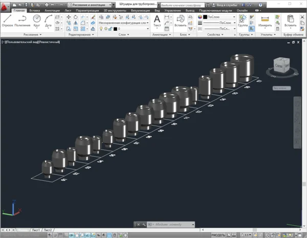Toggle the layer lock padlock icon

110,29
